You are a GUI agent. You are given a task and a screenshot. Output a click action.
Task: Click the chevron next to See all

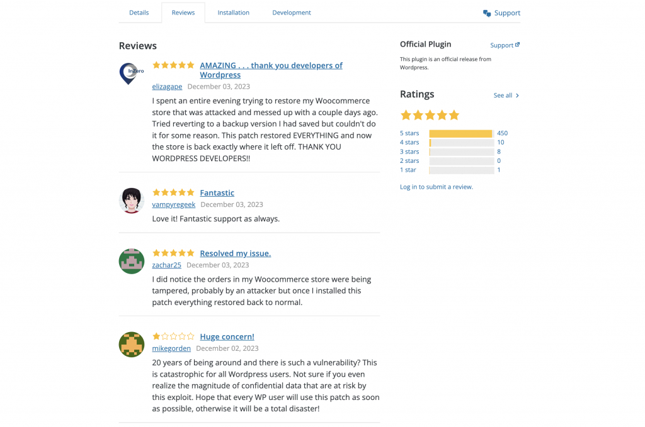pyautogui.click(x=518, y=96)
